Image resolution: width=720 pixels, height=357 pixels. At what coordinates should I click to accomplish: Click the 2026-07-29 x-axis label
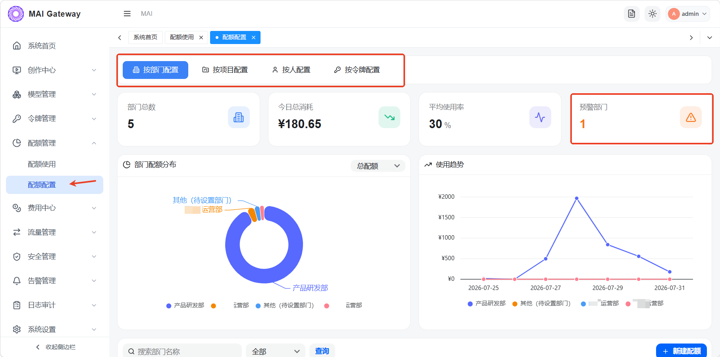coord(608,288)
